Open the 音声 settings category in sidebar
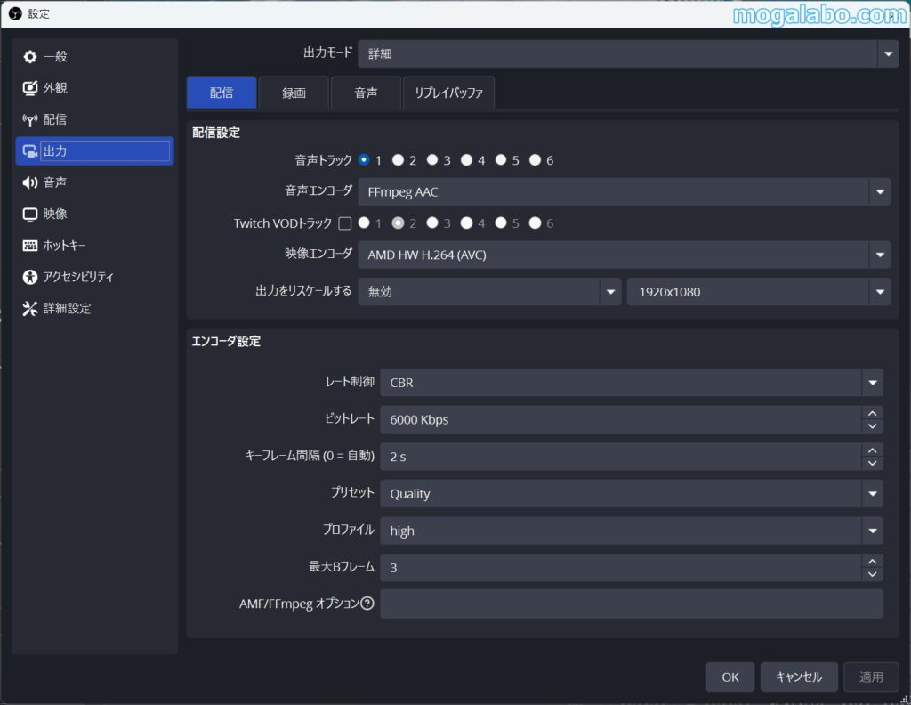 94,182
